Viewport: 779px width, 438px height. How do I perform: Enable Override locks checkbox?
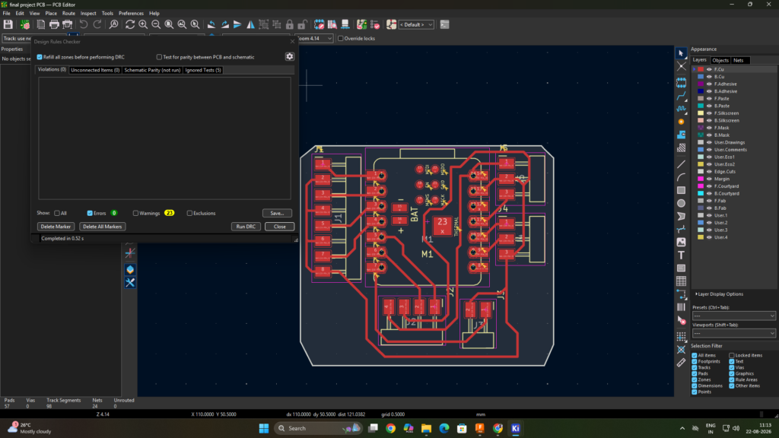point(341,38)
